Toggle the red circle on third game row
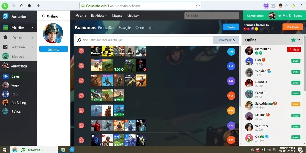The image size is (306, 153). [x=81, y=81]
